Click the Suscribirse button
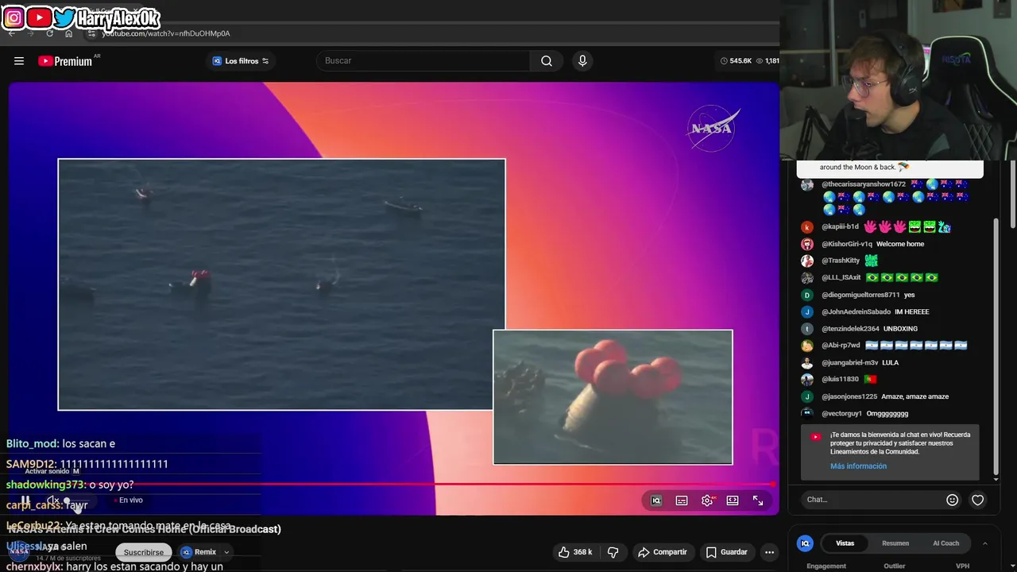 click(x=144, y=552)
